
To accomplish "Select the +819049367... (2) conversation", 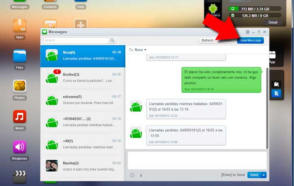I will [x=82, y=122].
